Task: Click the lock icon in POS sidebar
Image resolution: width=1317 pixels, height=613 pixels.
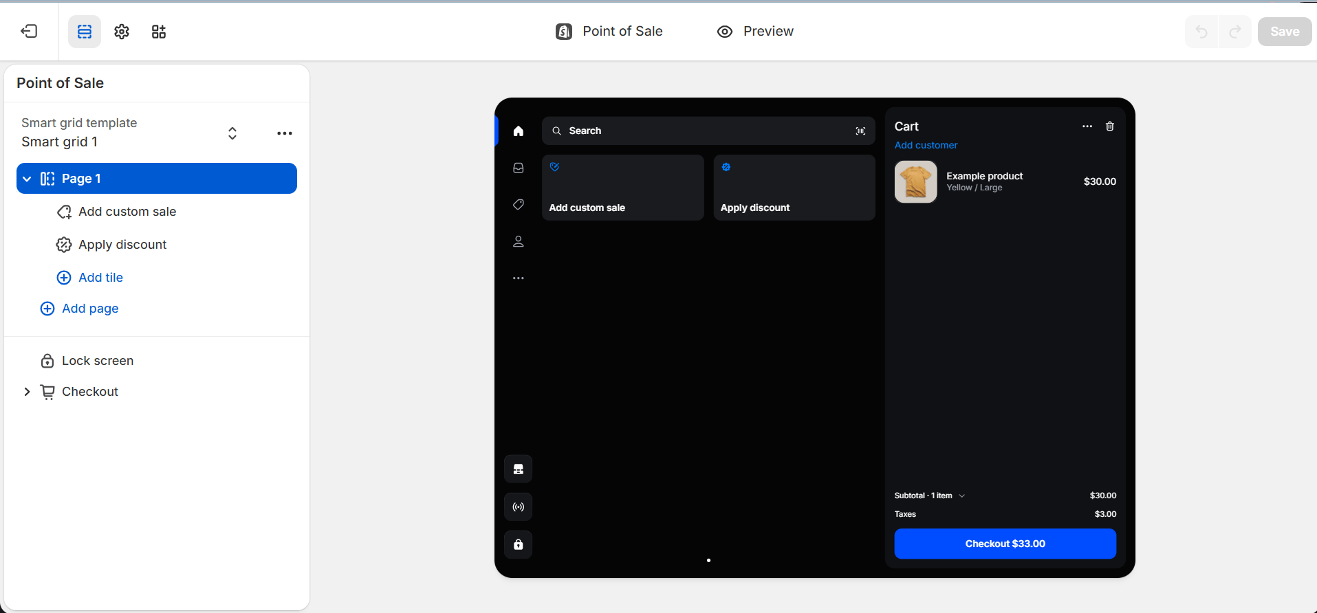Action: pos(519,545)
